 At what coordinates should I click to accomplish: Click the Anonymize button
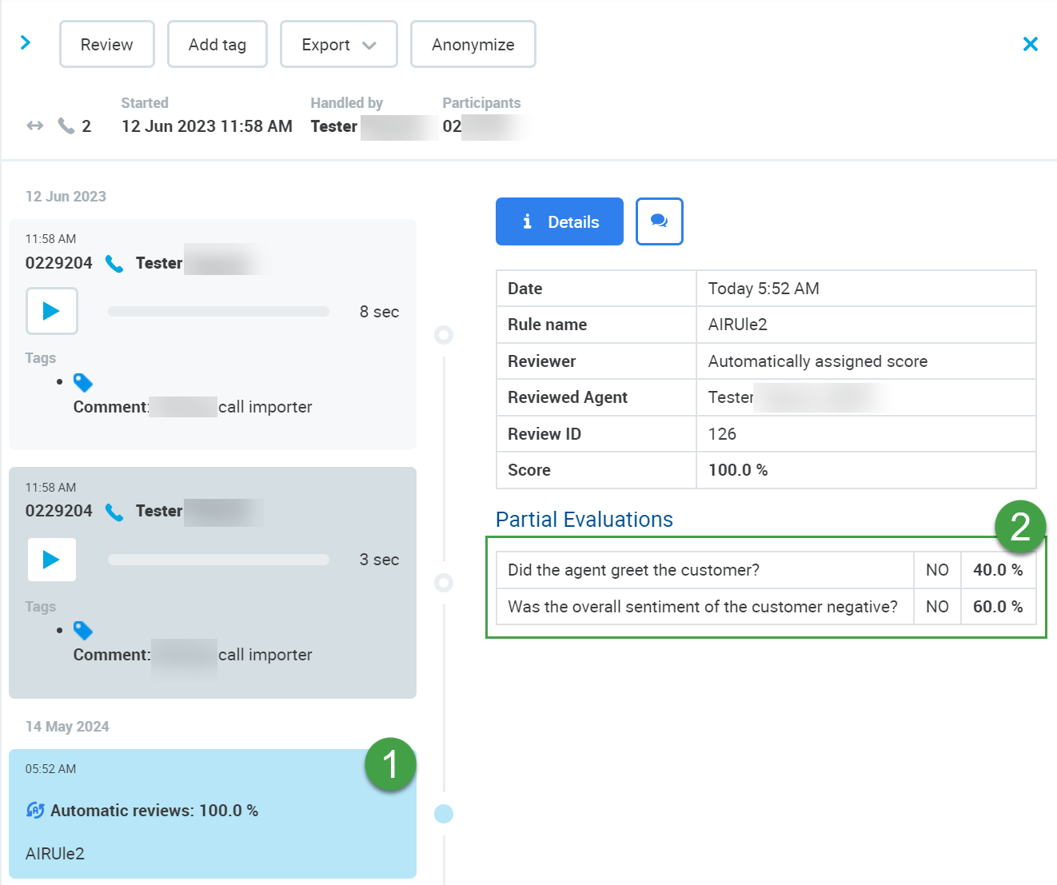473,45
